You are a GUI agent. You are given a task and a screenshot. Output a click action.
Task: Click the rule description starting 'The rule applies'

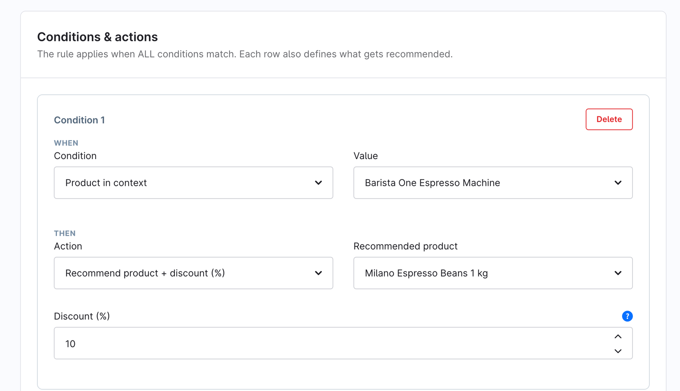click(245, 54)
